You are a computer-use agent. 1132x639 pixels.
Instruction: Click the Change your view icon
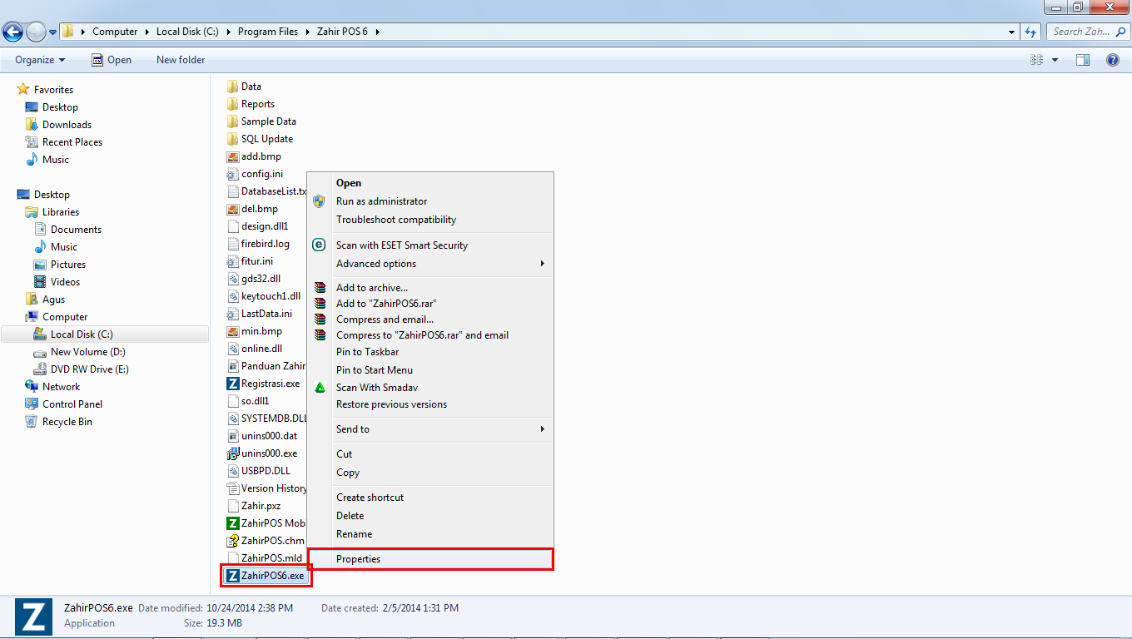click(x=1037, y=60)
